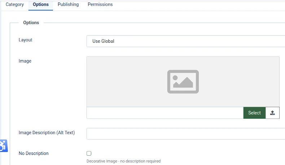
Task: Click into Image Description Alt Text field
Action: click(186, 134)
